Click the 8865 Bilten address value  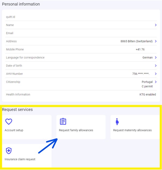pos(136,41)
